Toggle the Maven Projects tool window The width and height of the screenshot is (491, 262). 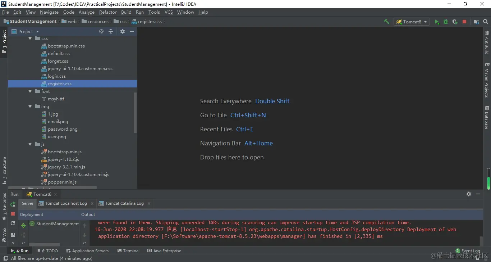point(487,80)
